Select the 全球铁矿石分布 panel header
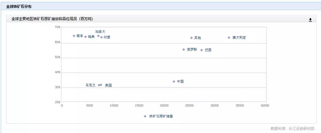The image size is (321, 133). [x=19, y=6]
